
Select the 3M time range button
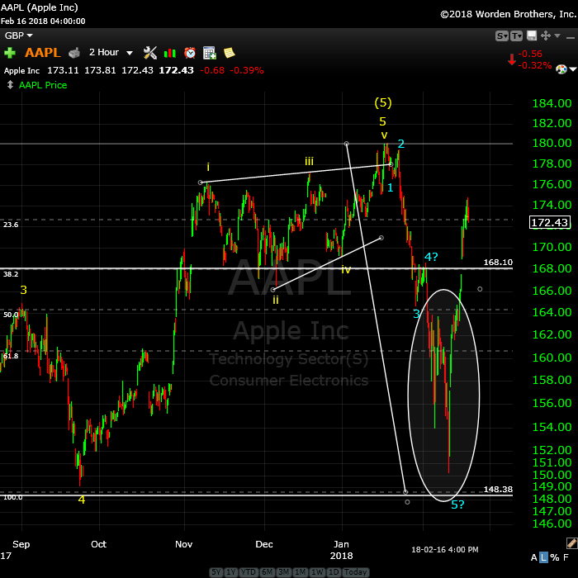point(283,572)
